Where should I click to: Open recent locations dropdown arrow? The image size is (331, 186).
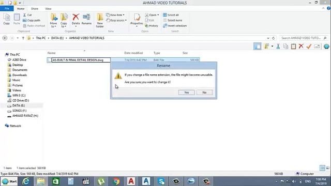tap(18, 38)
